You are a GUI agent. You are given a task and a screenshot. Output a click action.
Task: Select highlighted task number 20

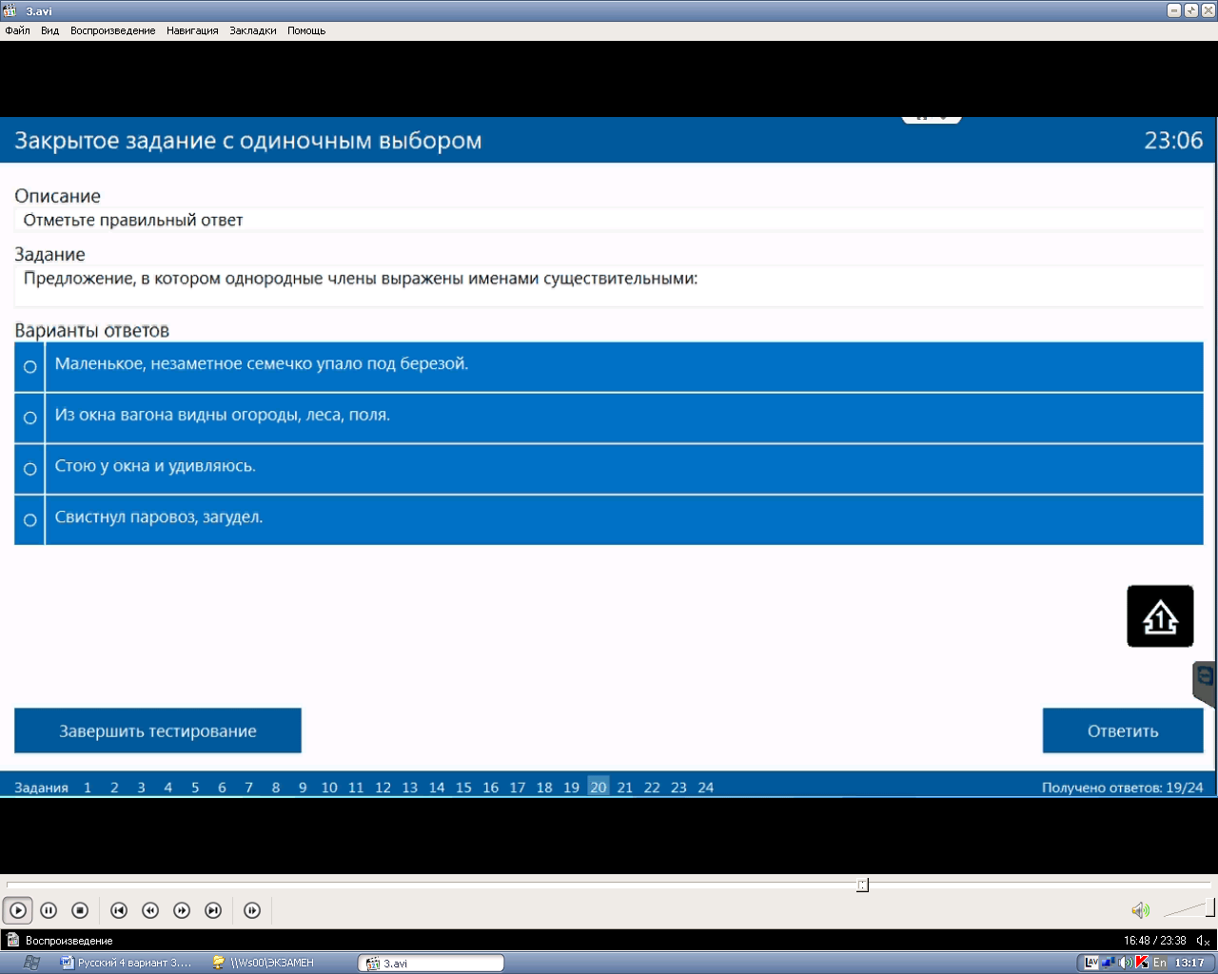pos(599,787)
